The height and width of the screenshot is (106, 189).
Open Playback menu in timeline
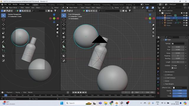tap(10, 92)
